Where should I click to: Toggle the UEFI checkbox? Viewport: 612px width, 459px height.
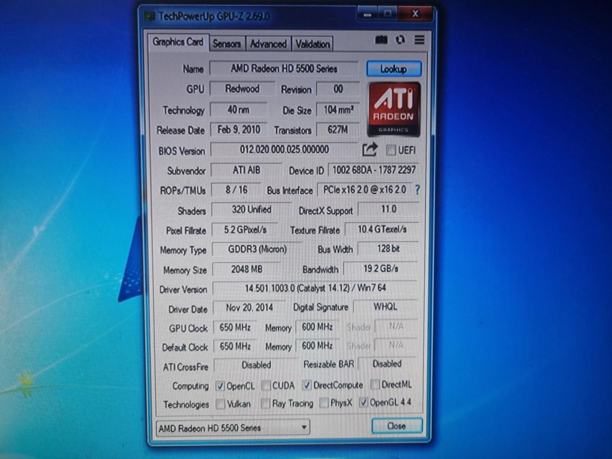coord(391,150)
